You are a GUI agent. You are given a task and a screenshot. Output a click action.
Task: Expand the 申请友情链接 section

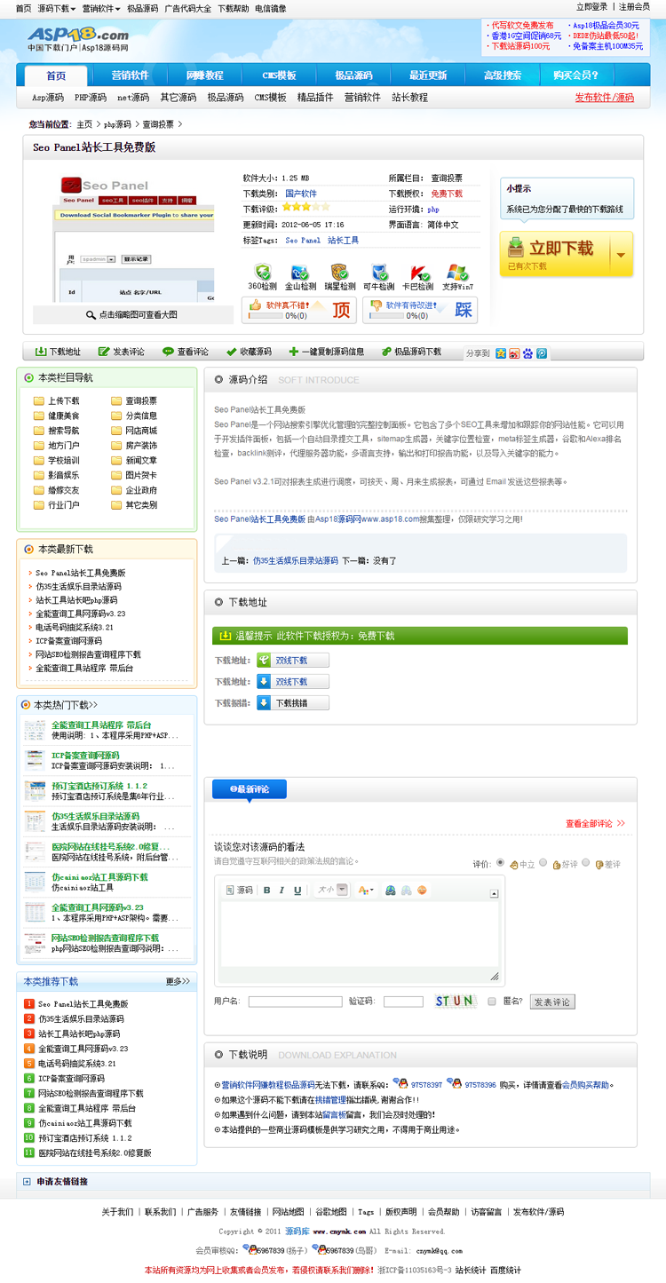point(27,1182)
